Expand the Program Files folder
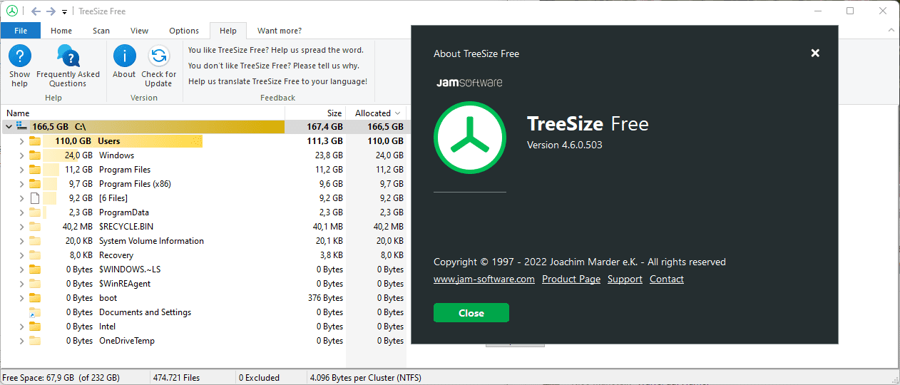 (21, 170)
